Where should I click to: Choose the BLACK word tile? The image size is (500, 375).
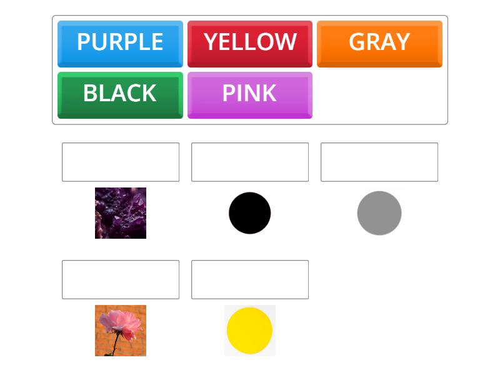120,94
